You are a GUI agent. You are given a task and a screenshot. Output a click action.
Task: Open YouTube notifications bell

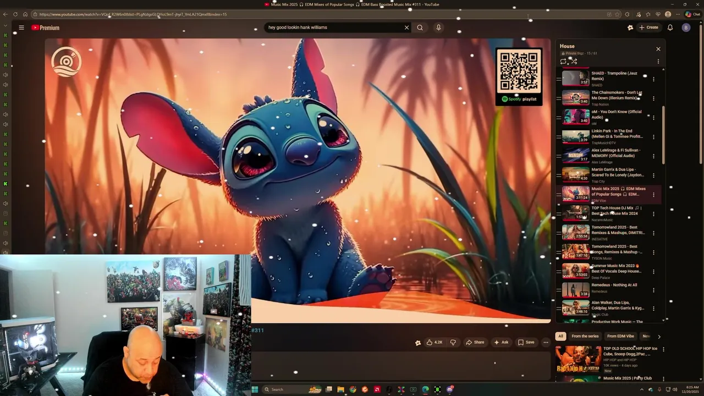coord(670,28)
